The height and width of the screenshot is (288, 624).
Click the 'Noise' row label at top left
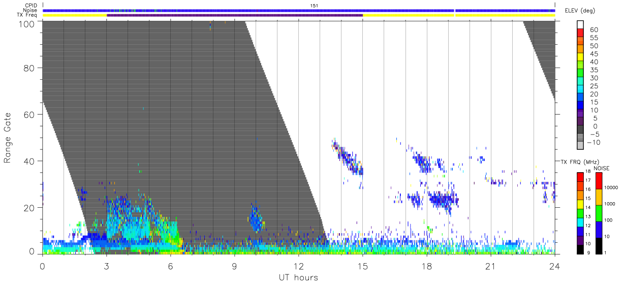(x=30, y=10)
